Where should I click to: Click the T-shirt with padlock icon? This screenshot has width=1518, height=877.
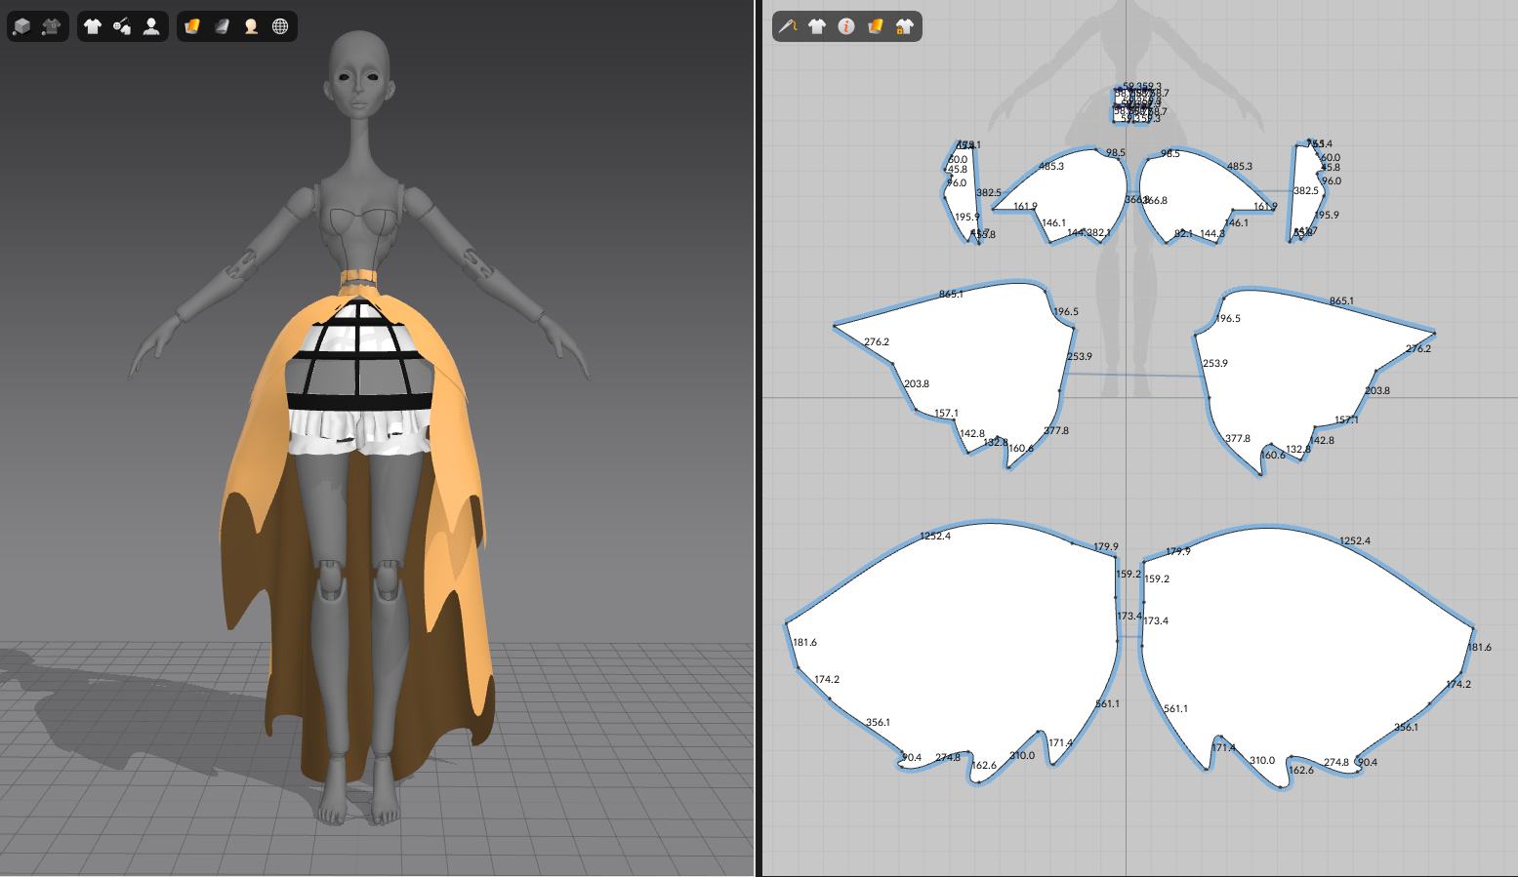coord(905,26)
